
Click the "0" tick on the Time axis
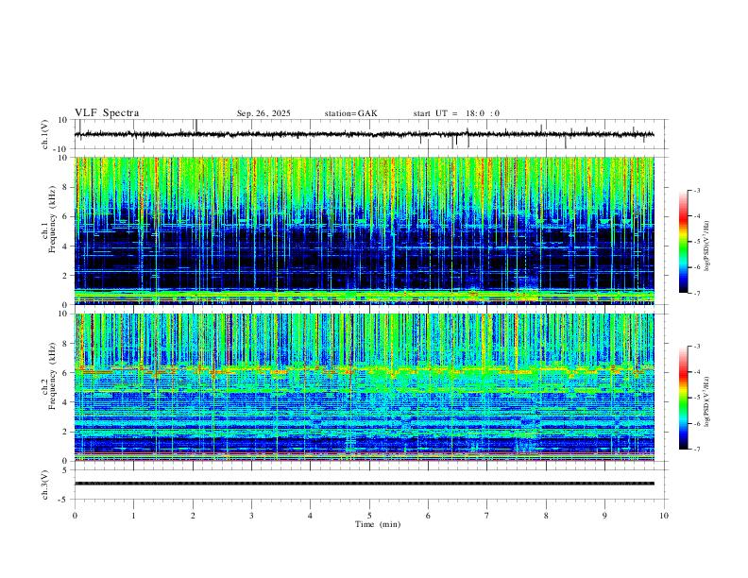(x=75, y=516)
